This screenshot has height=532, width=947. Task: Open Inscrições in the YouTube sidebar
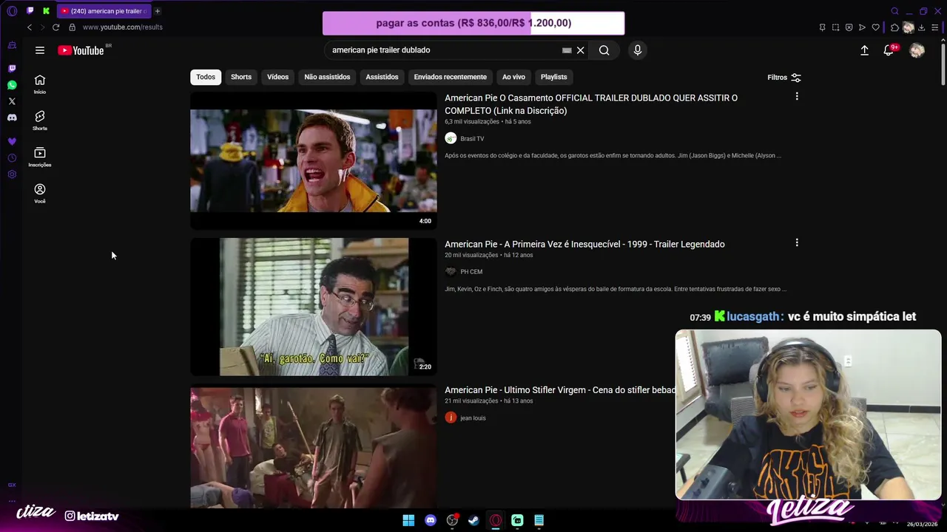40,157
